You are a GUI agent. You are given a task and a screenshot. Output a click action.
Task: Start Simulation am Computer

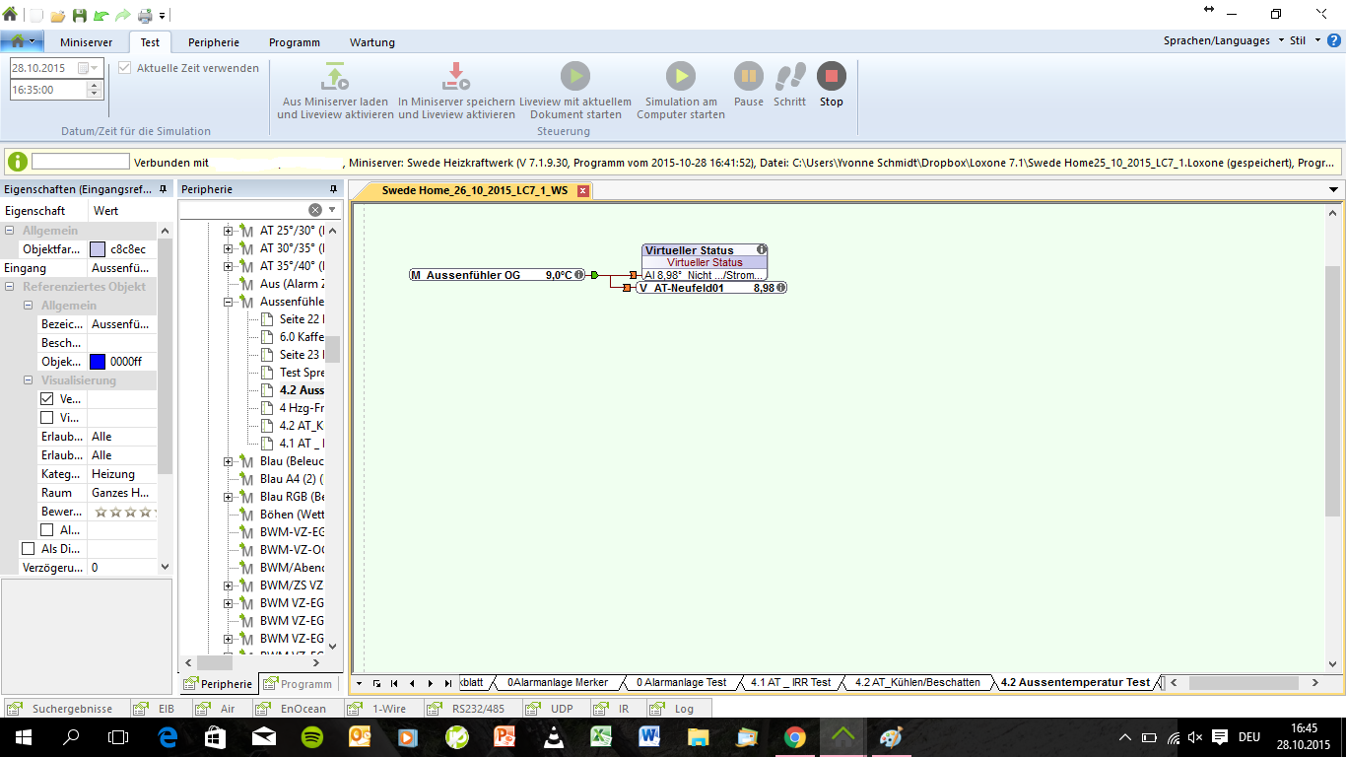tap(680, 76)
